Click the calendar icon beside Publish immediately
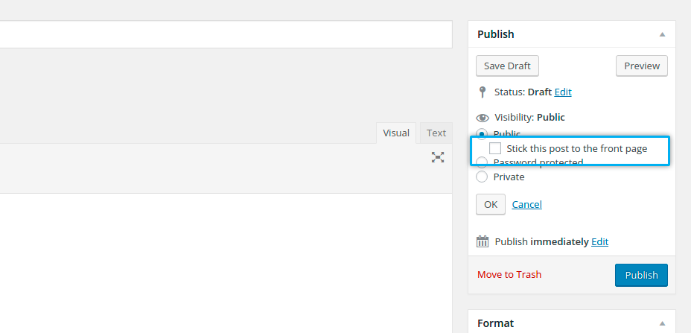This screenshot has width=691, height=333. (x=483, y=241)
